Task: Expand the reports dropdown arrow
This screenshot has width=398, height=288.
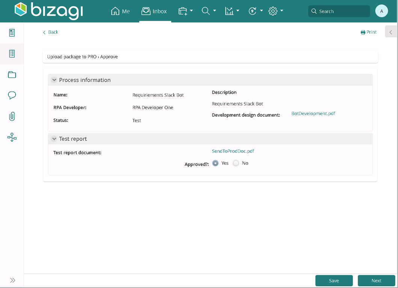Action: [x=238, y=10]
